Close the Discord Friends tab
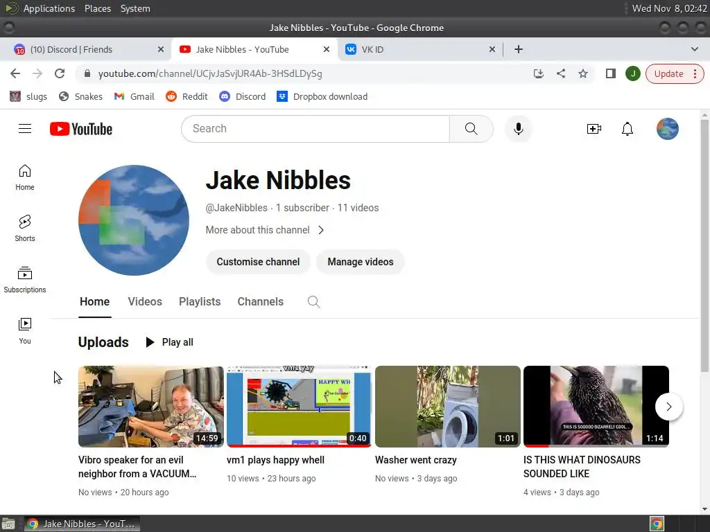This screenshot has width=710, height=532. [x=161, y=49]
